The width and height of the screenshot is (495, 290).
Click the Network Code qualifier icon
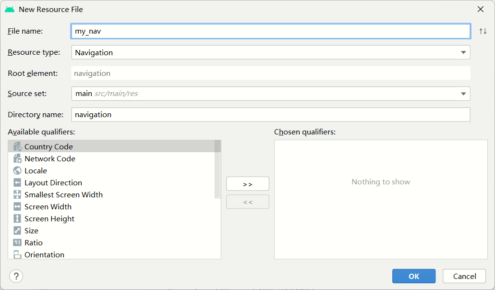(17, 159)
